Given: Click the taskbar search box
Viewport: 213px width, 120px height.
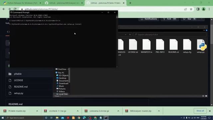Looking at the screenshot, I should tap(24, 118).
